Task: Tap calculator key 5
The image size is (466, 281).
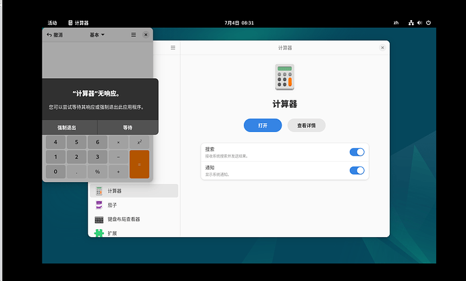Action: coord(76,142)
